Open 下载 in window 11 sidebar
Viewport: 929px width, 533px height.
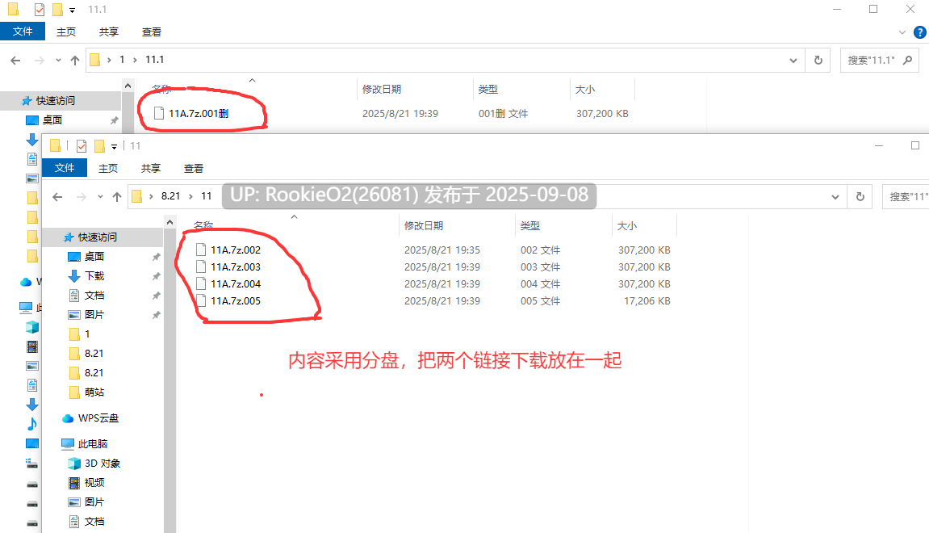coord(94,275)
